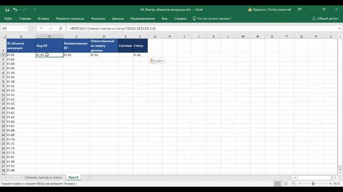Open the Paste Options (Ctrl) dropdown

point(156,61)
